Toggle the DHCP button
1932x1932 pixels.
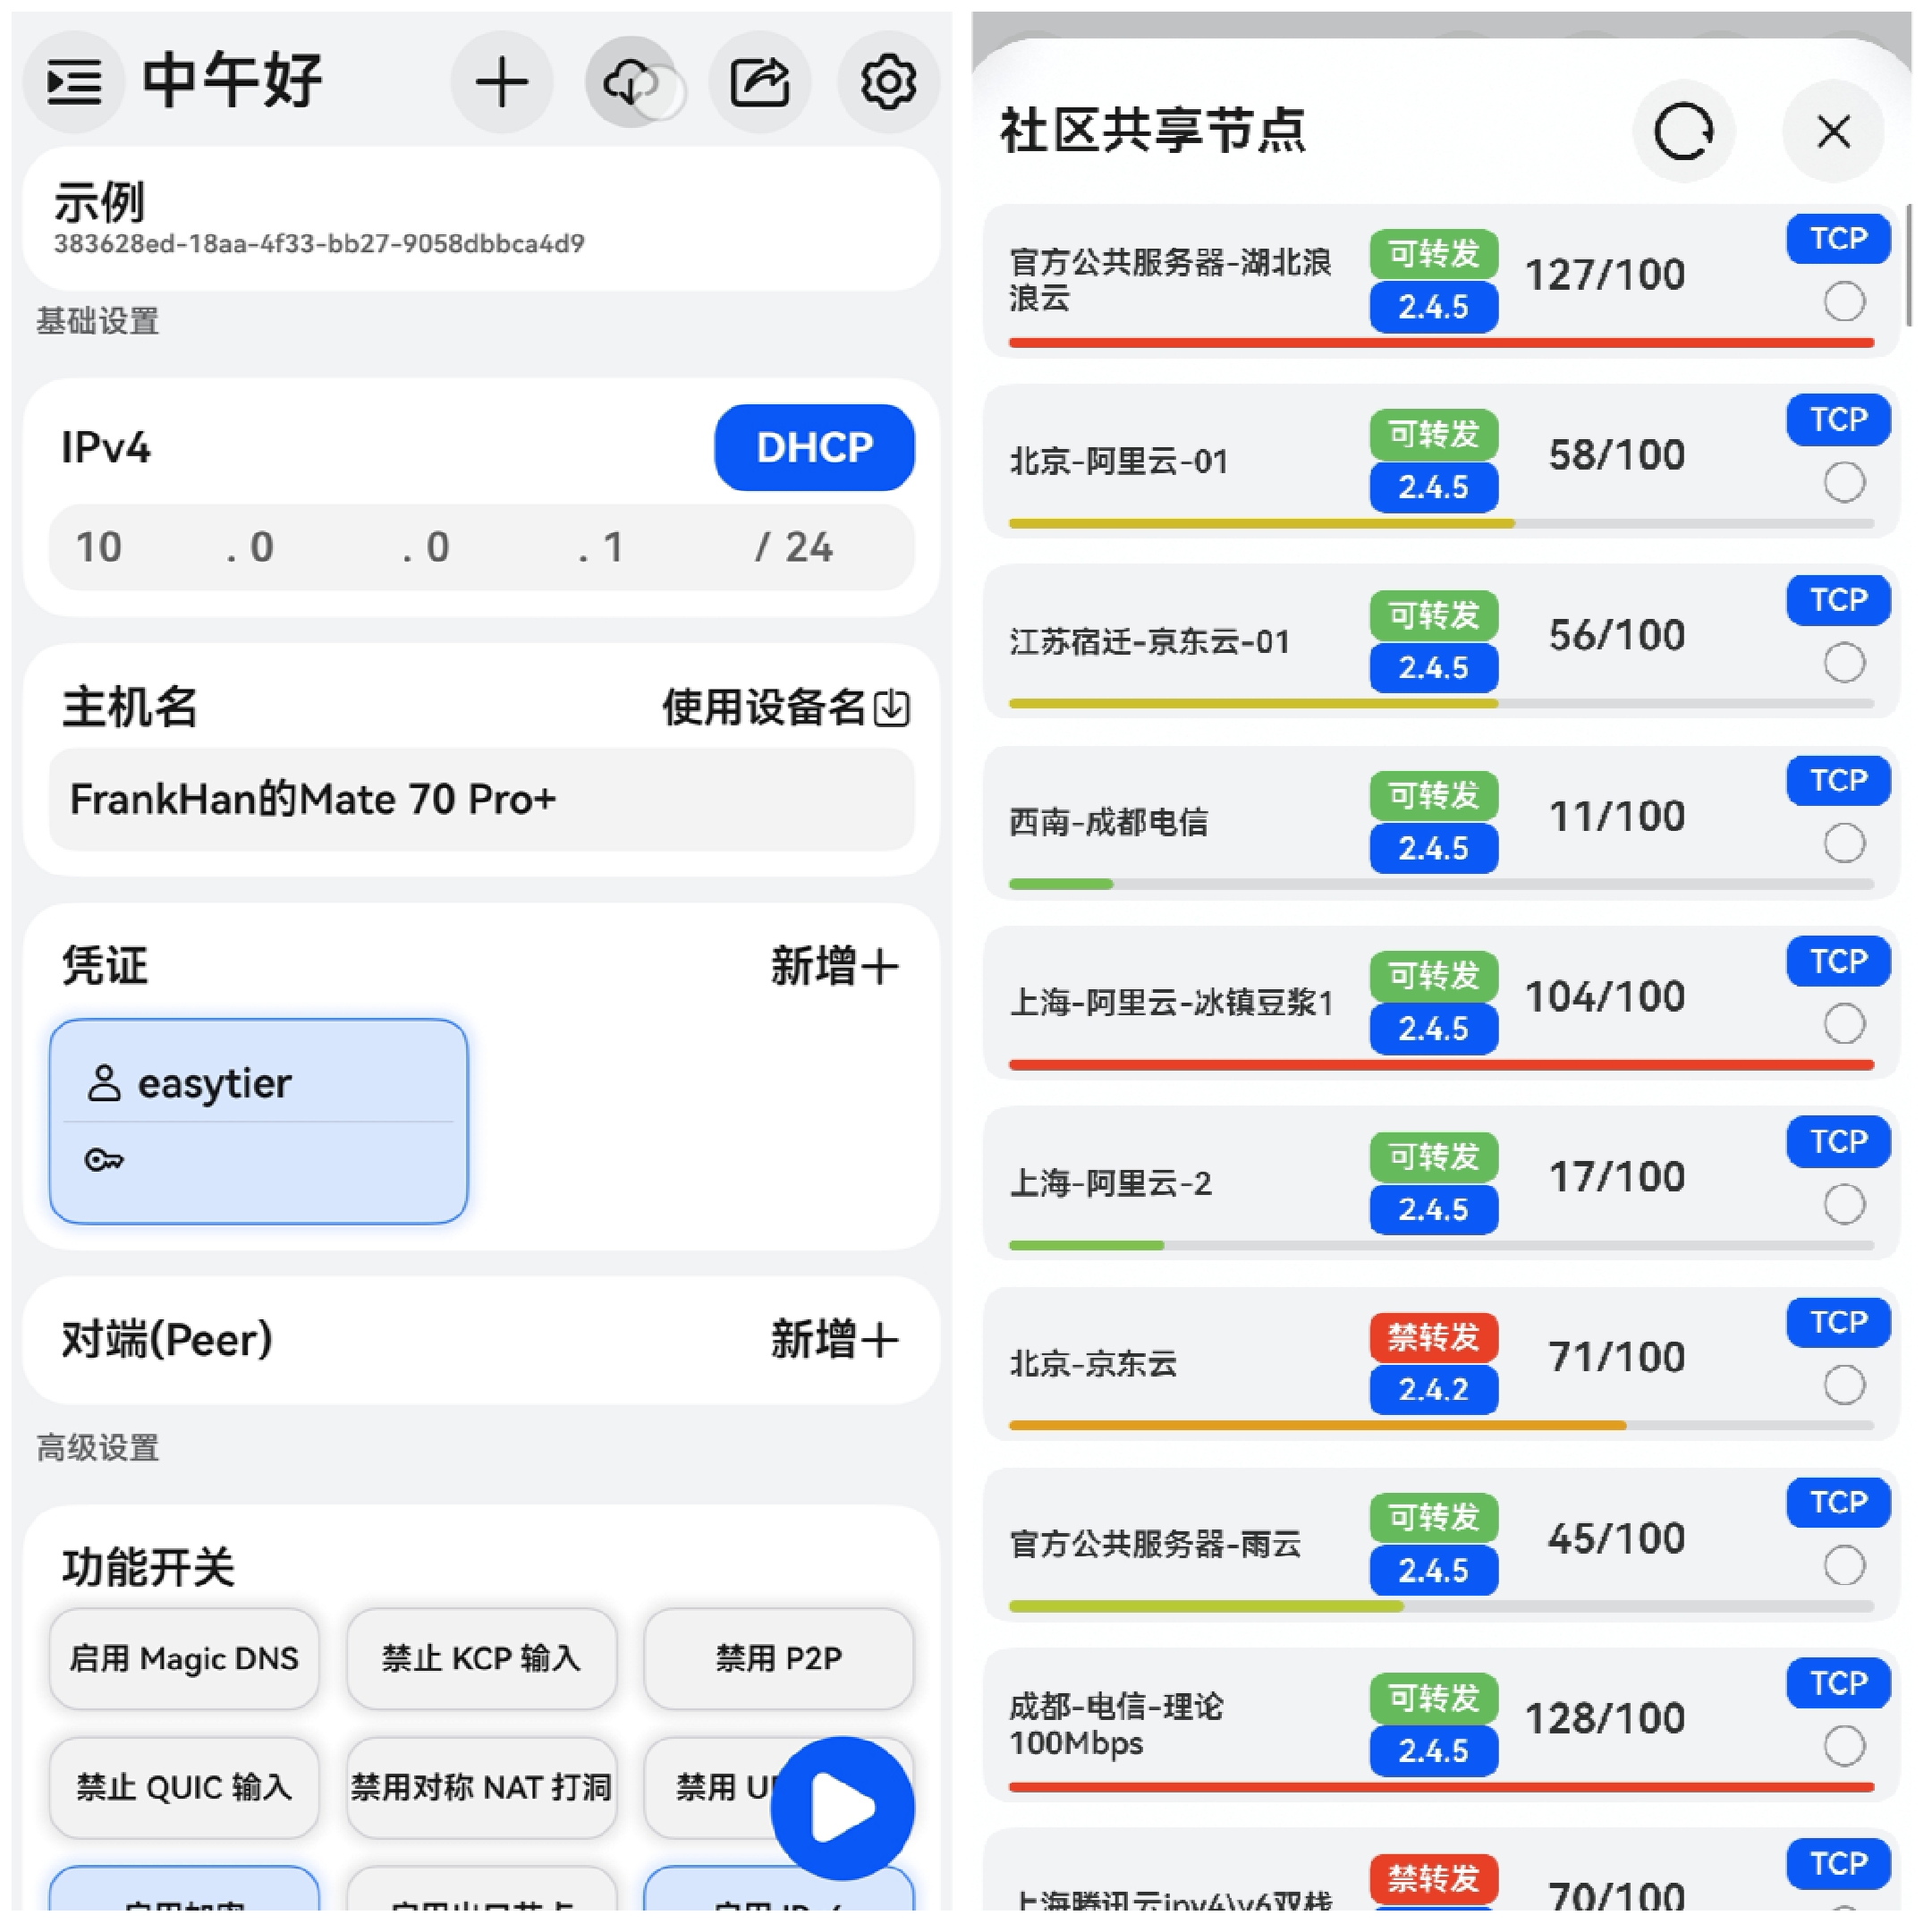[814, 447]
